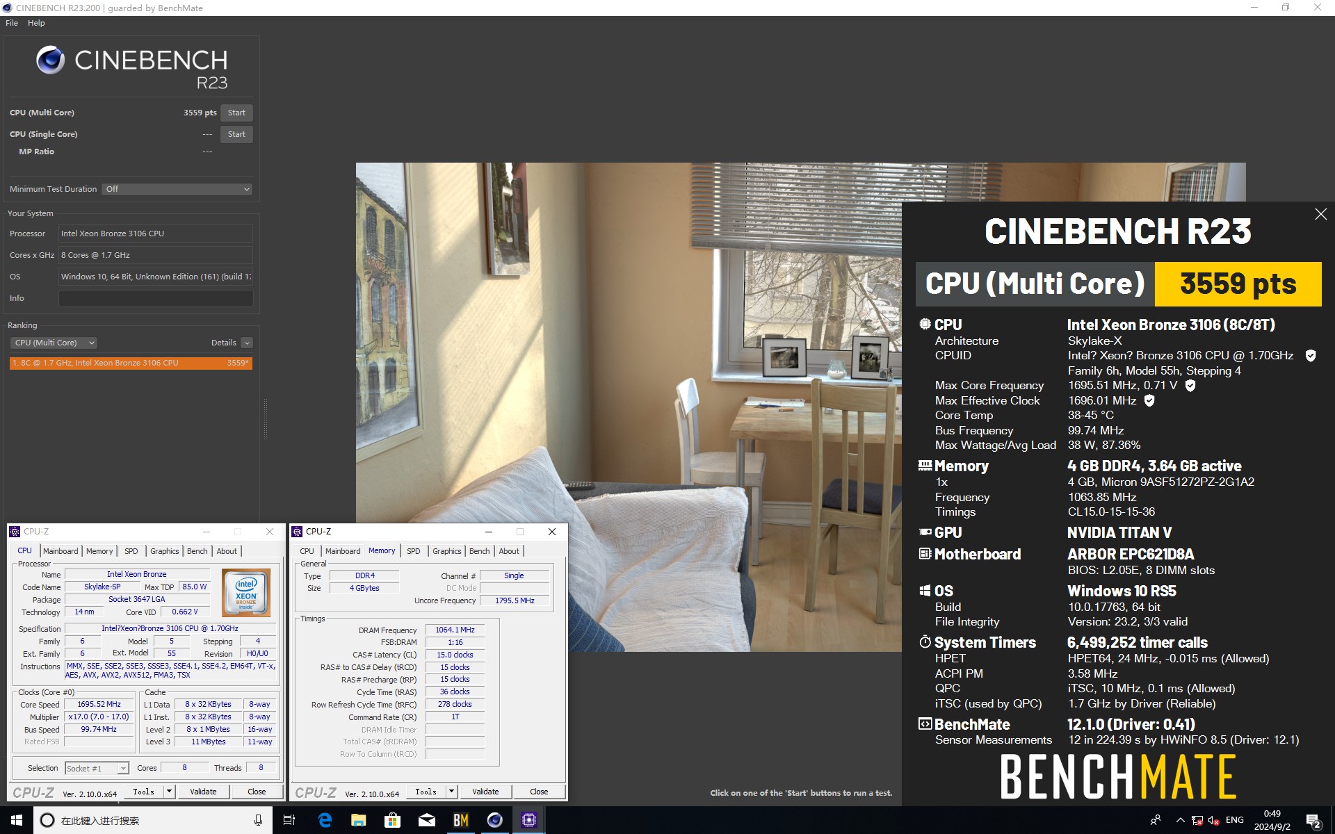Click the CPU chip icon in BenchMate panel
This screenshot has height=834, width=1335.
point(925,324)
